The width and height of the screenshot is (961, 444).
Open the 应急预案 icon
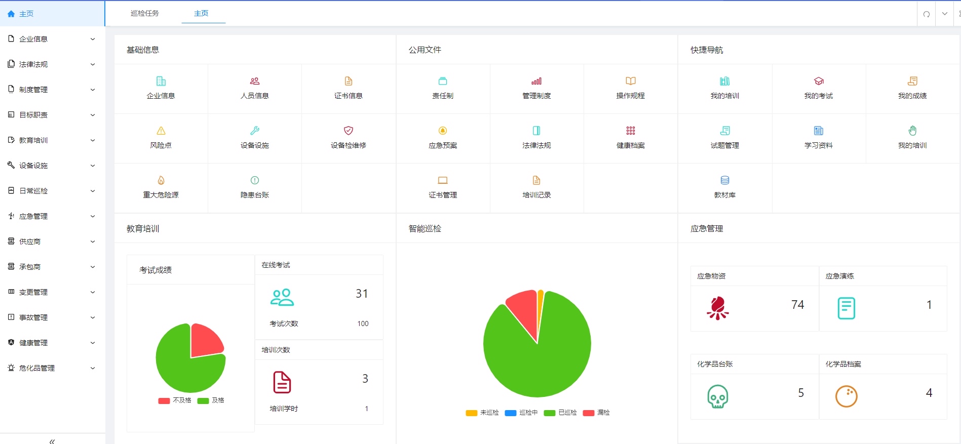[x=443, y=131]
